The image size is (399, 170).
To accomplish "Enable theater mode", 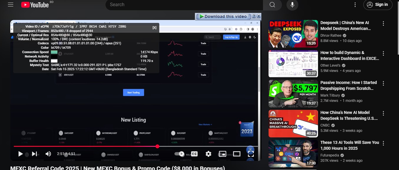I will coord(237,154).
